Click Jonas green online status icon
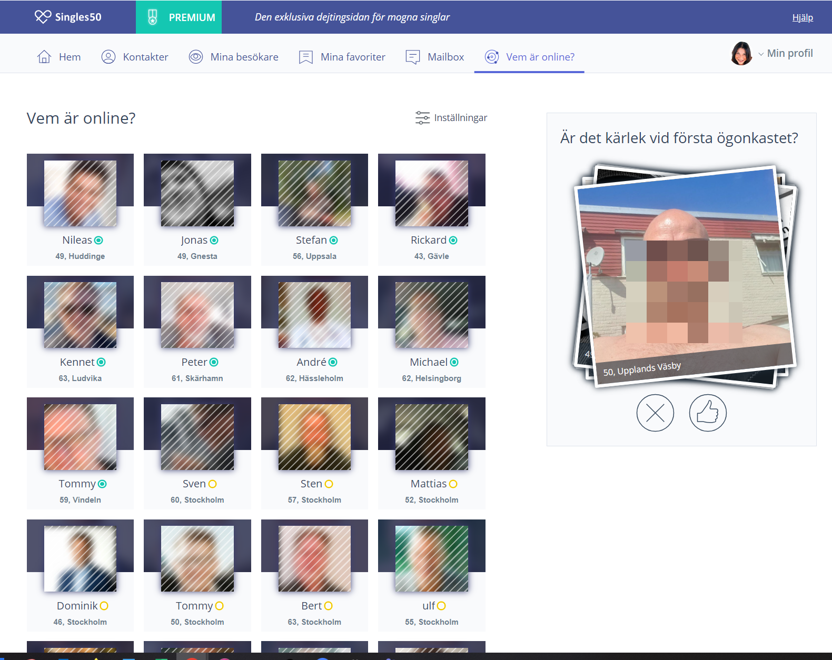832x660 pixels. 214,241
